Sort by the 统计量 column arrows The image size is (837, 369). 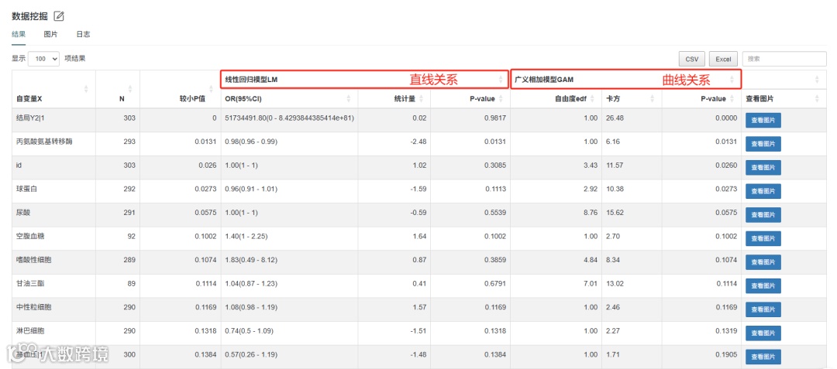click(421, 98)
